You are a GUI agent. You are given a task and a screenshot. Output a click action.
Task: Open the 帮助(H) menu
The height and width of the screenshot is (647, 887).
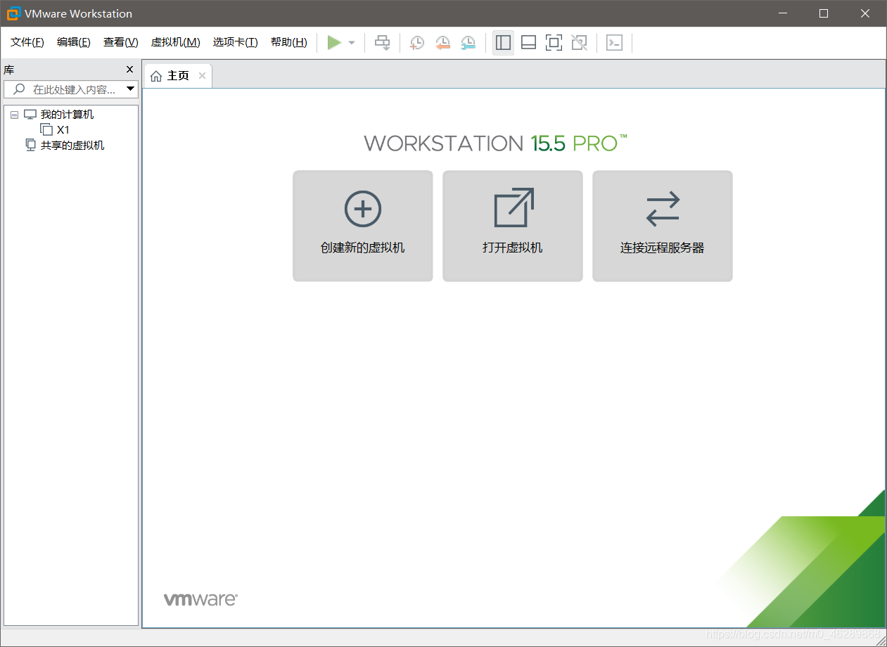click(x=289, y=42)
